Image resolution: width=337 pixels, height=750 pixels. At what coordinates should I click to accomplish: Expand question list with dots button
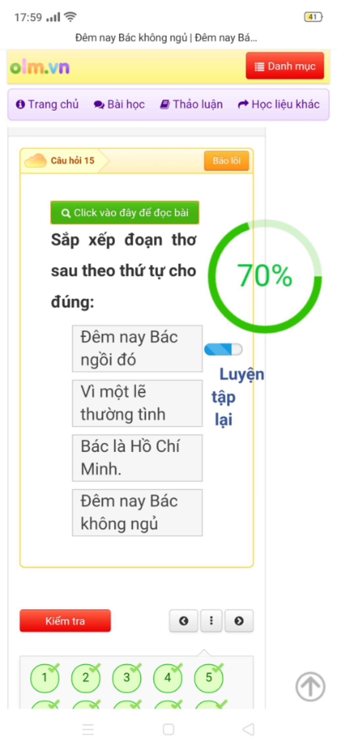pos(211,621)
